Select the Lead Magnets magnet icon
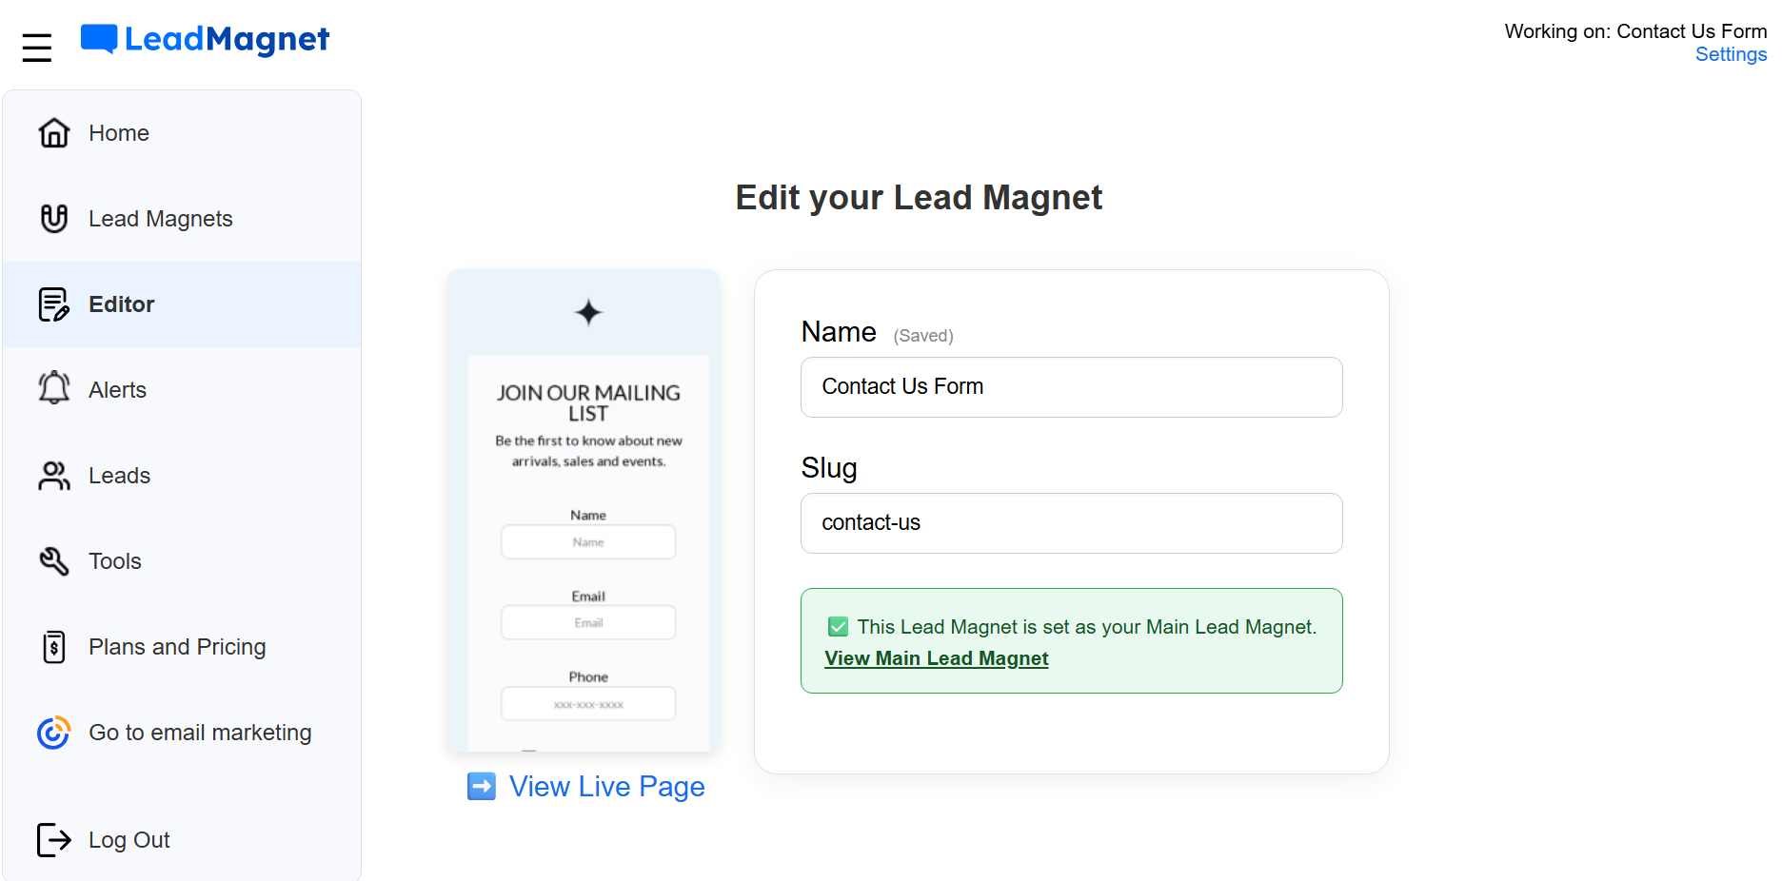 (x=54, y=218)
